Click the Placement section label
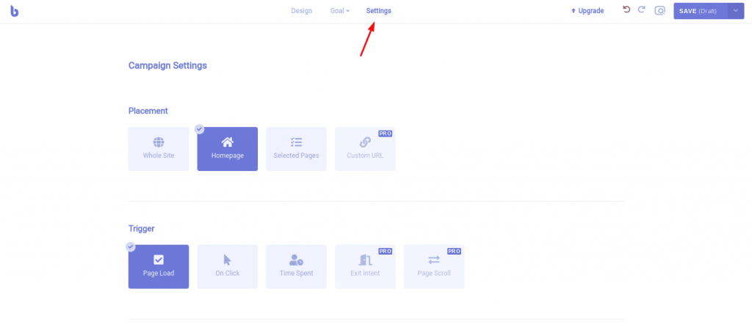The height and width of the screenshot is (336, 752). tap(148, 111)
